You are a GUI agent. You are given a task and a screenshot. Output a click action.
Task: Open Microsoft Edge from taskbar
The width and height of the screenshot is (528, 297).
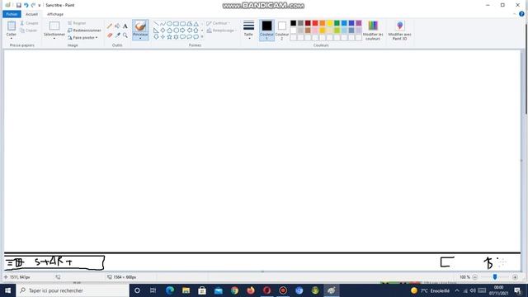click(x=170, y=290)
